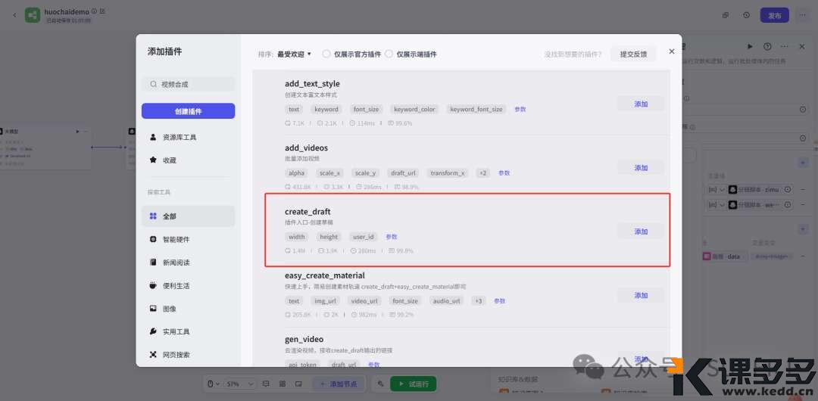Click the gen_video plugin title
This screenshot has height=401, width=818.
coord(304,340)
